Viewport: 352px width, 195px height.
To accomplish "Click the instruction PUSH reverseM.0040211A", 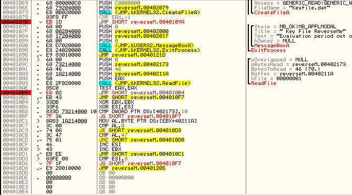I will coord(134,74).
